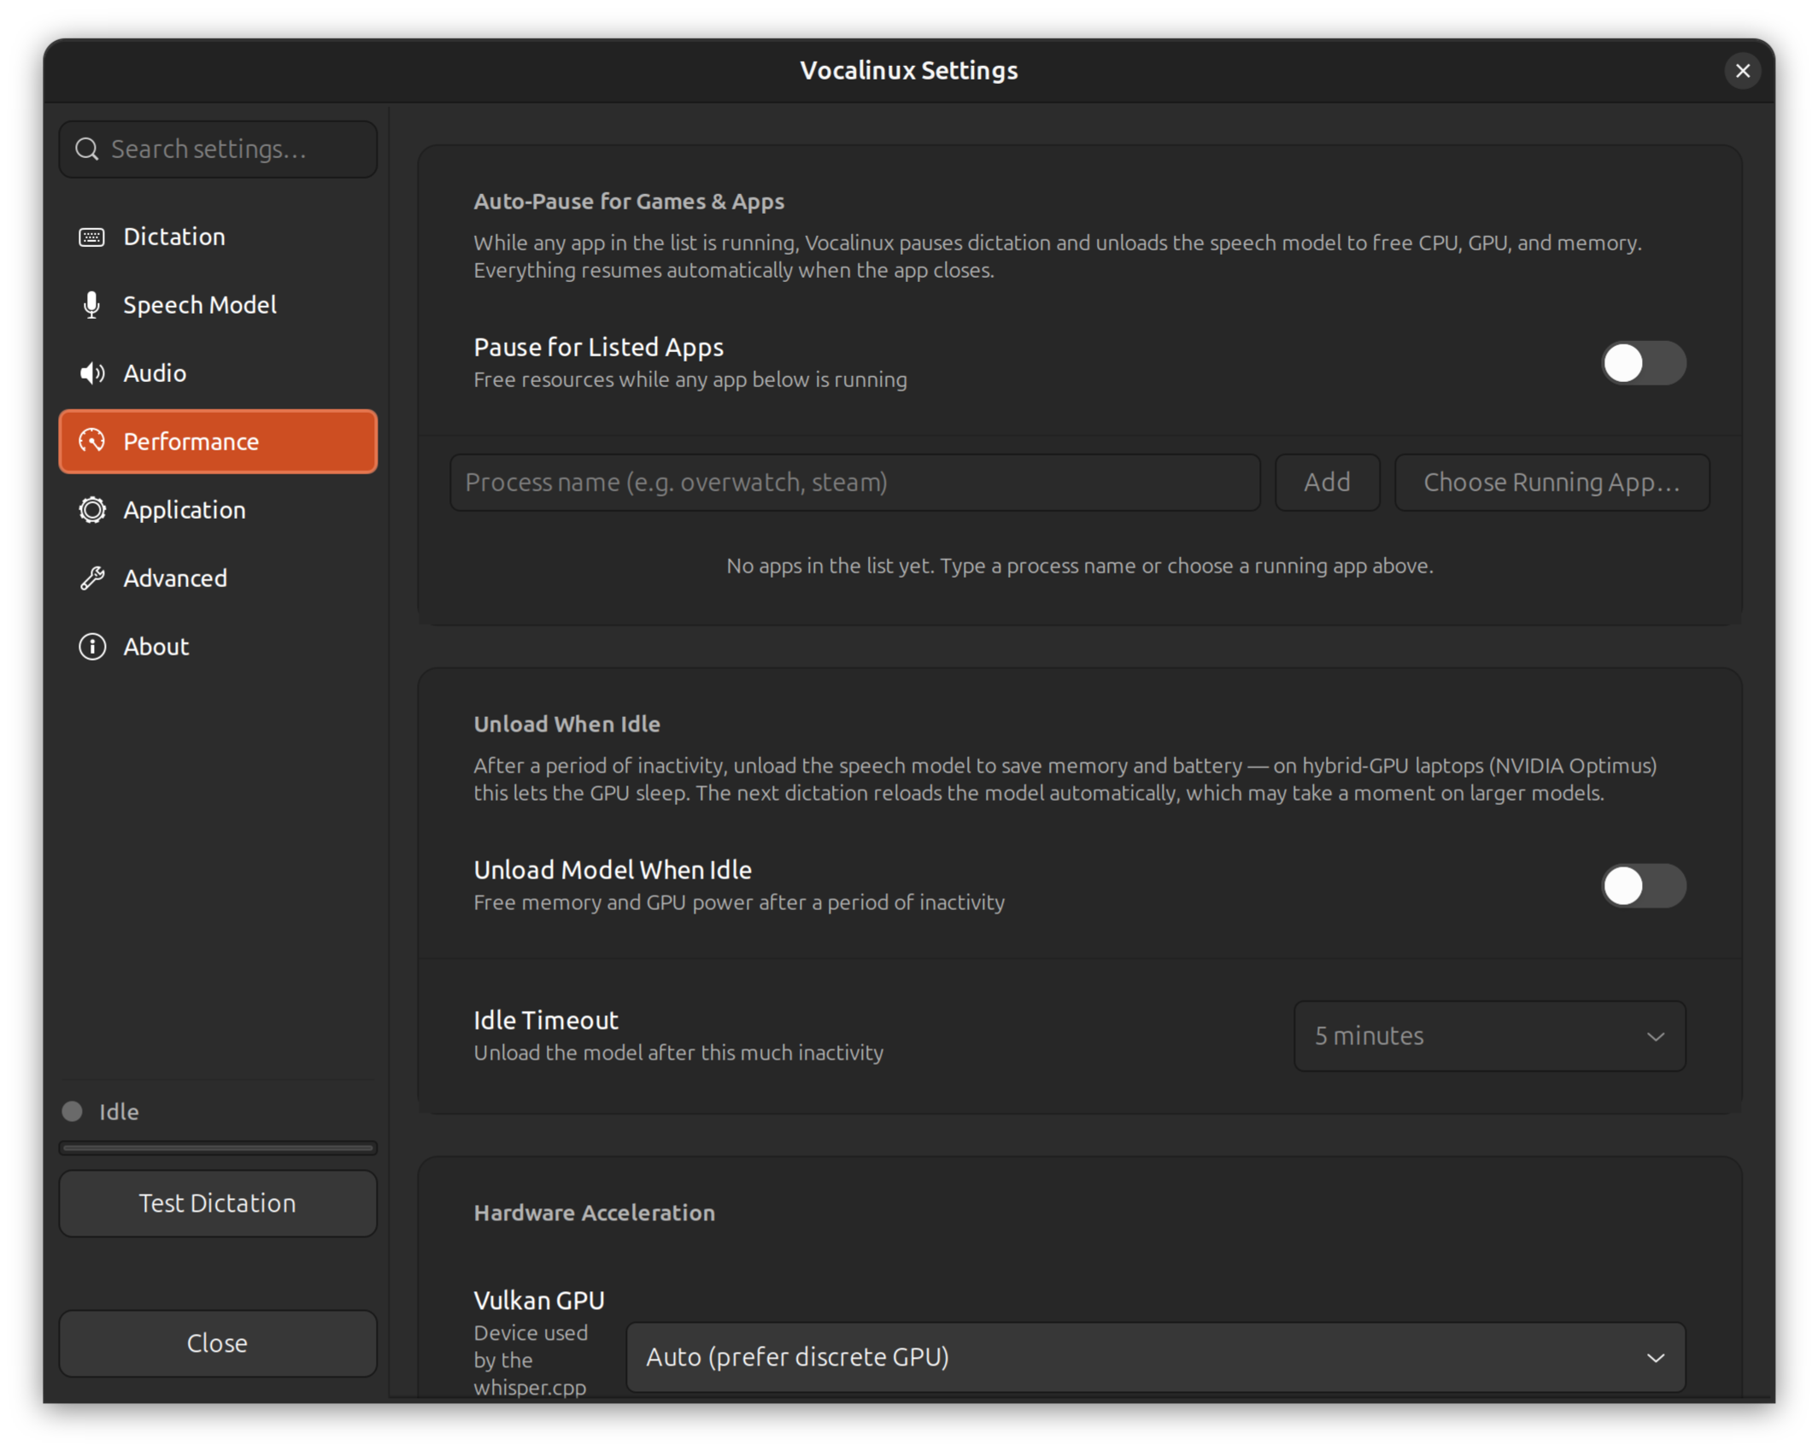
Task: Click the Idle status label
Action: coord(119,1112)
